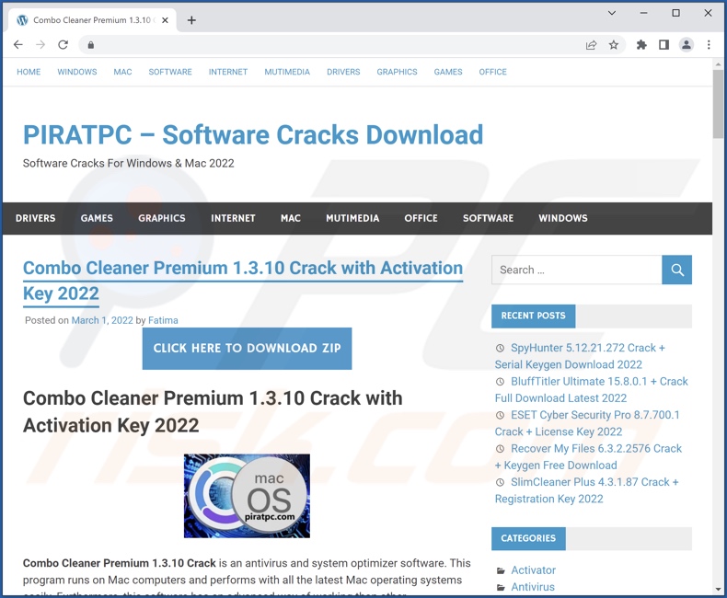Image resolution: width=727 pixels, height=598 pixels.
Task: Click the share page icon in address bar
Action: click(x=591, y=45)
